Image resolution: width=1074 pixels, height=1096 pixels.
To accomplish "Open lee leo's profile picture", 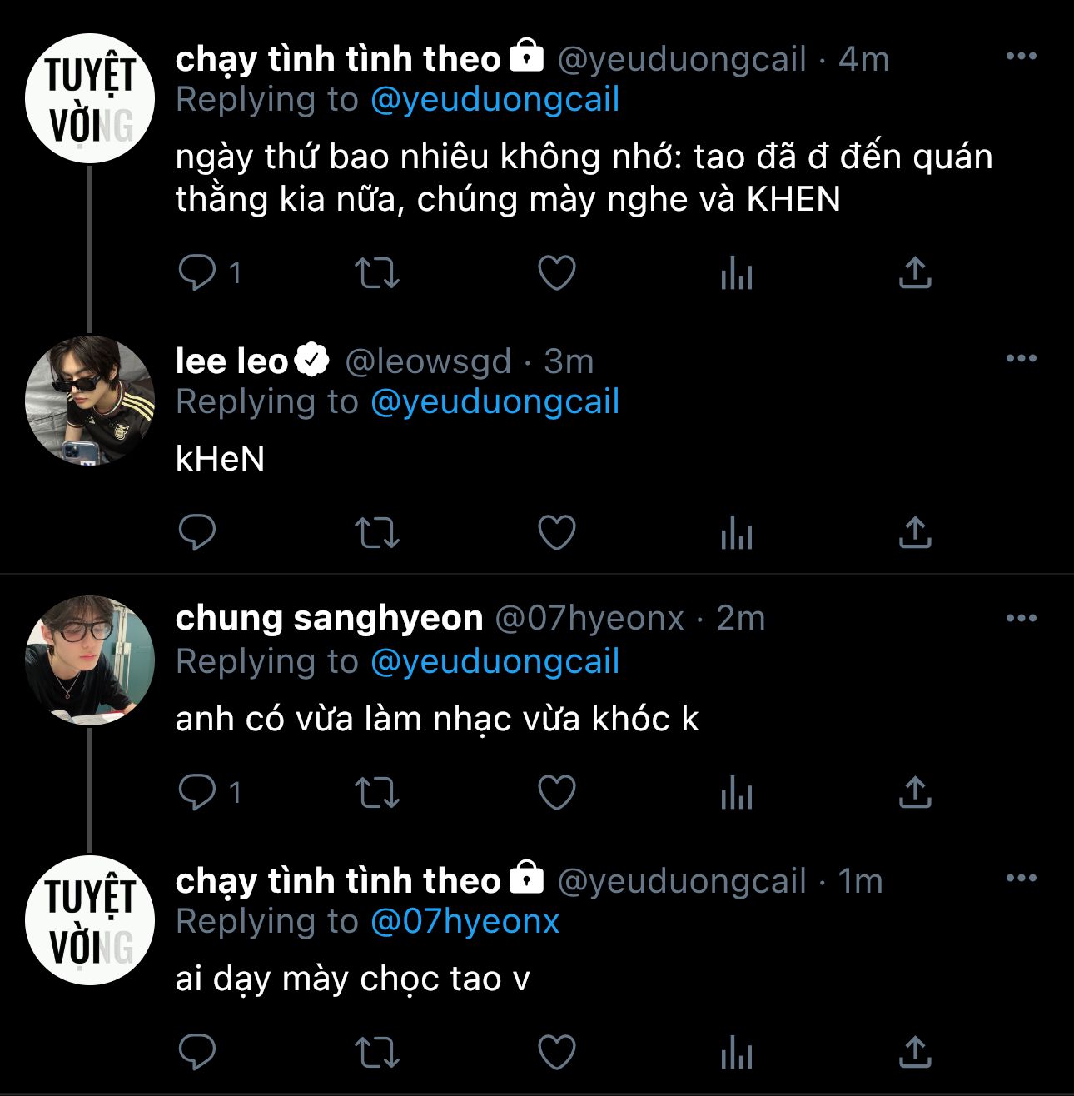I will tap(90, 401).
